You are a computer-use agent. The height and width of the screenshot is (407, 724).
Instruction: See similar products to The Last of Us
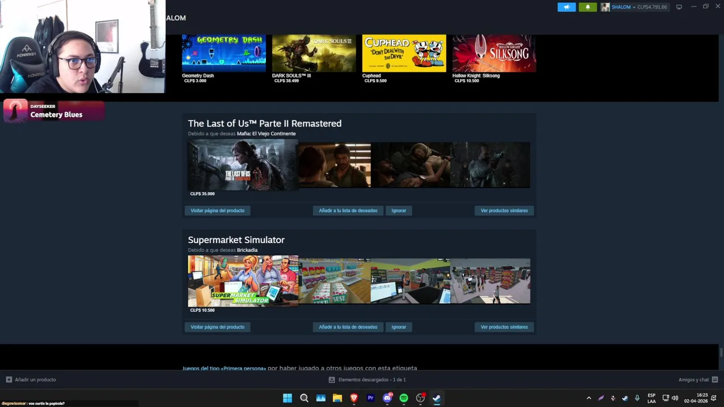click(504, 210)
